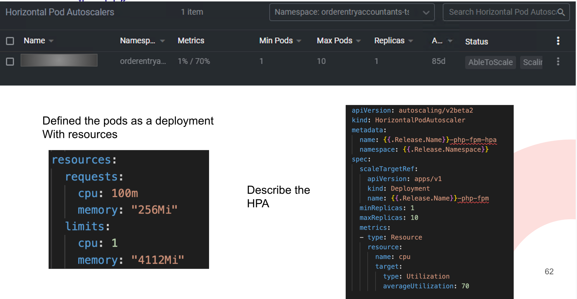
Task: Open the table column options kebab menu
Action: (x=558, y=41)
